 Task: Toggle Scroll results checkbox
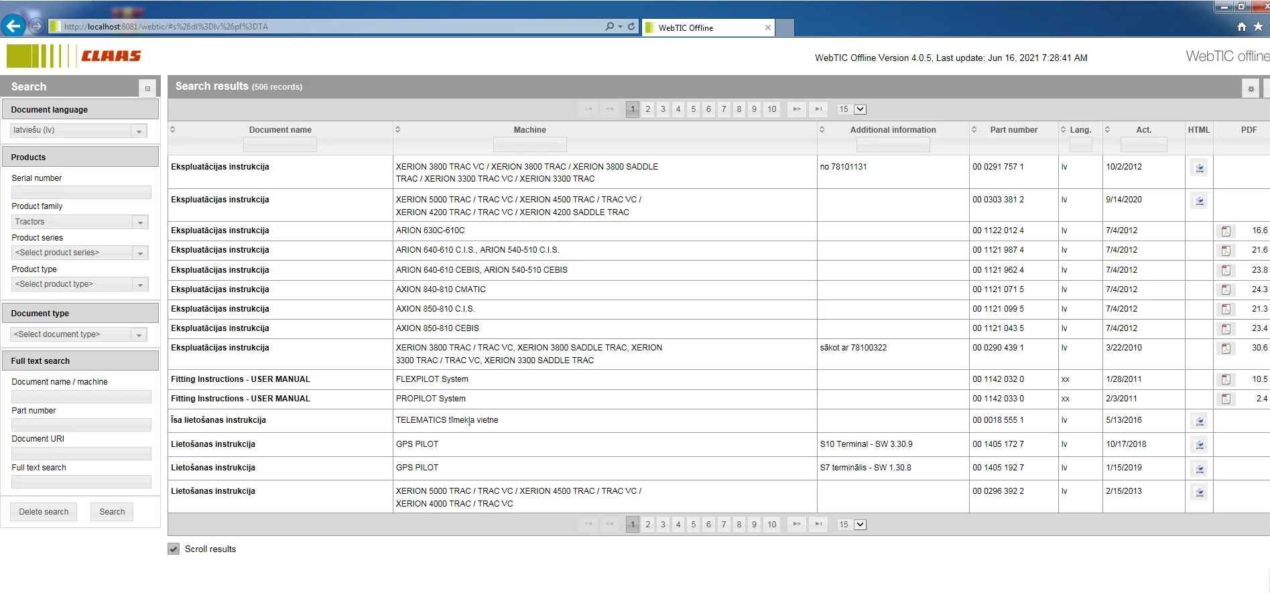(174, 549)
